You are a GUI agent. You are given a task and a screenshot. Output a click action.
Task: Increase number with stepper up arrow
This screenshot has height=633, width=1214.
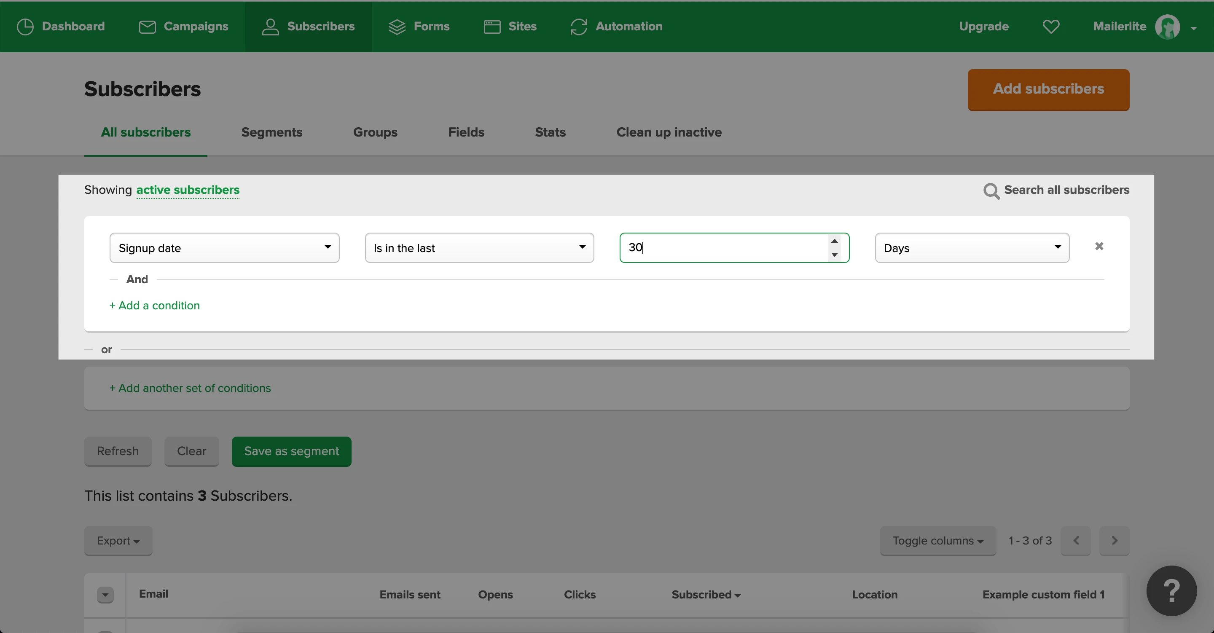(835, 241)
